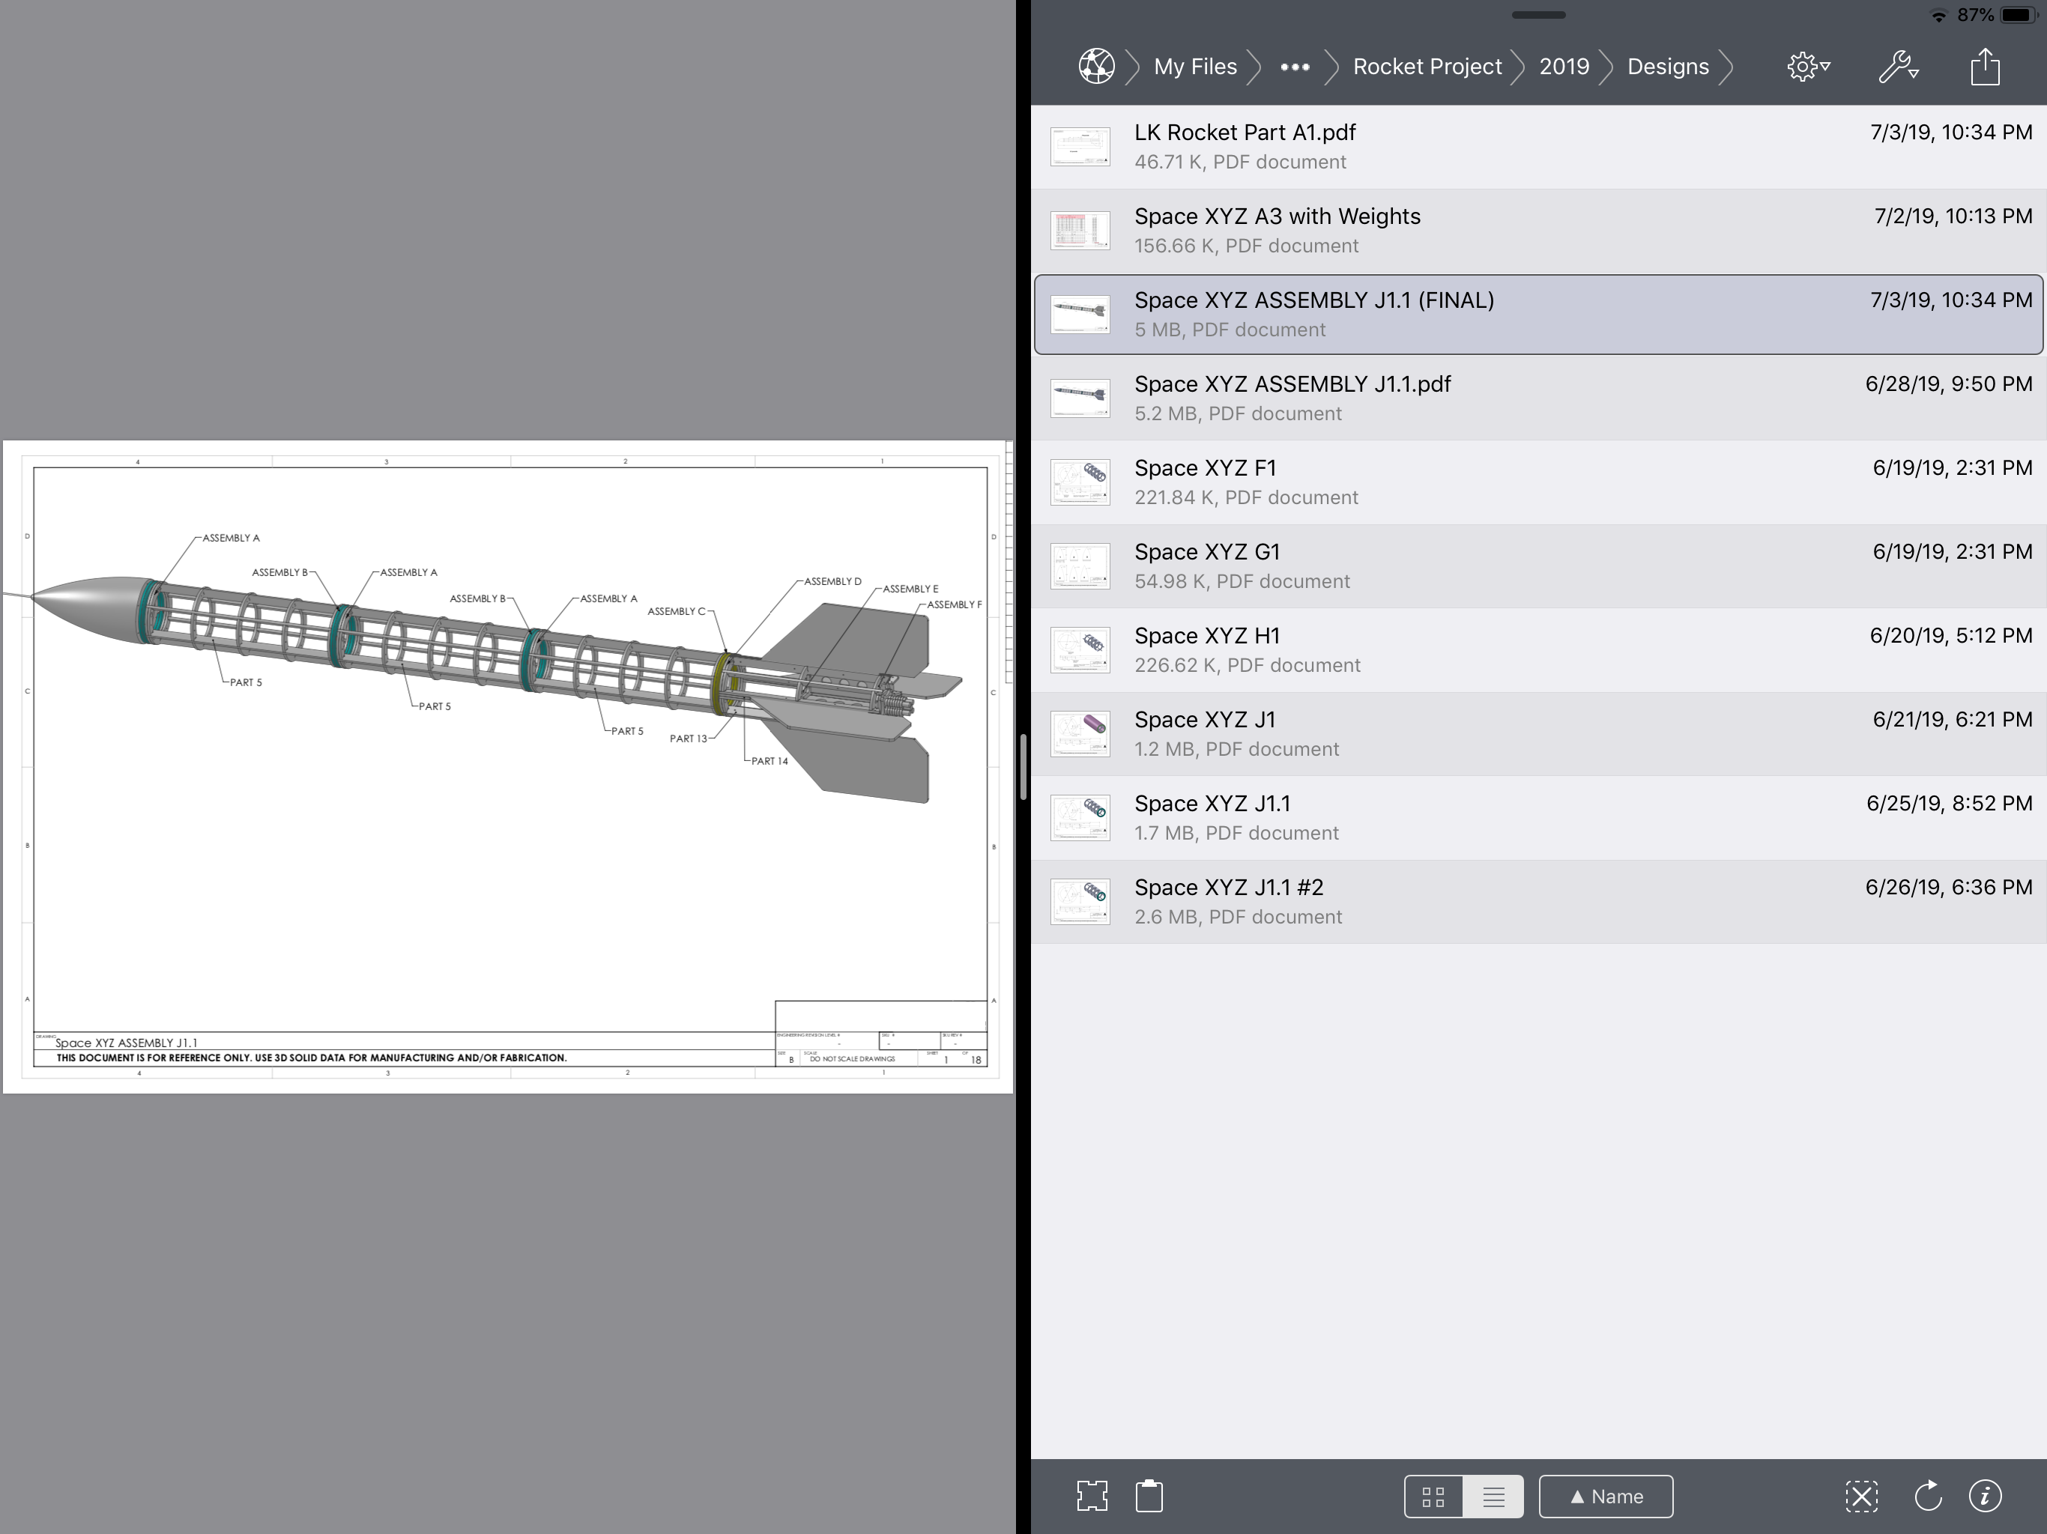This screenshot has height=1534, width=2047.
Task: Click the 46.71 K, PDF document size label
Action: pos(1240,162)
